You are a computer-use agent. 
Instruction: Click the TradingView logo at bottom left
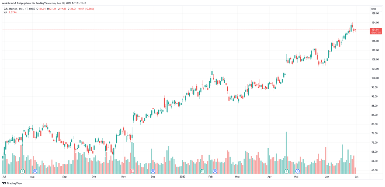[12, 183]
